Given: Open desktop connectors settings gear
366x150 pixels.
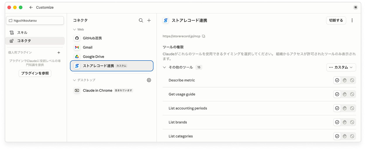Looking at the screenshot, I should point(149,80).
